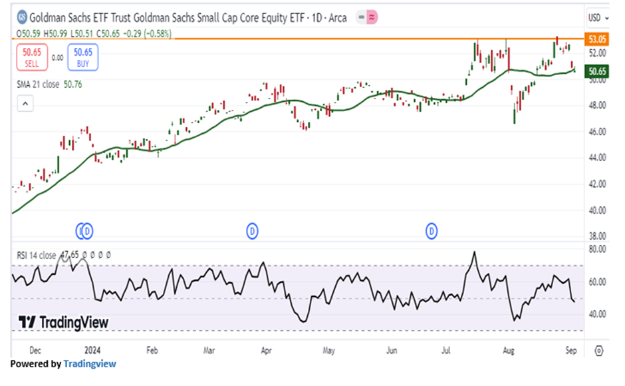Click the dividend marker near April
Screen dimensions: 625x386
252,231
